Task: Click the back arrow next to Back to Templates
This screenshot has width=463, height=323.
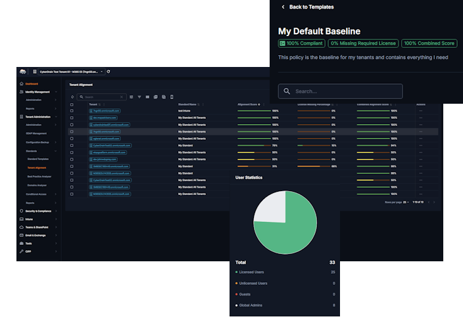Action: 283,7
